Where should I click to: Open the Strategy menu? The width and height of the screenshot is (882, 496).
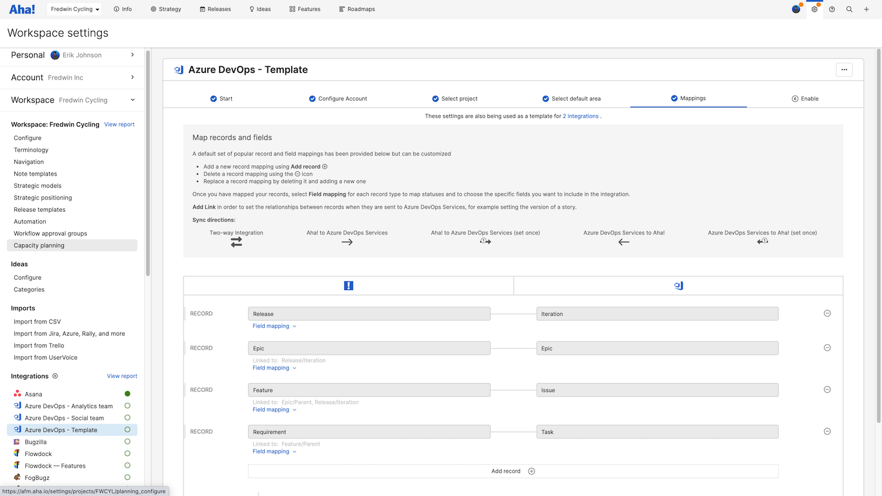tap(166, 9)
